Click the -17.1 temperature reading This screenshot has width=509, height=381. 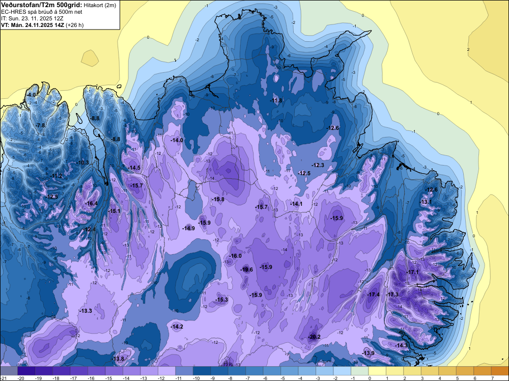[413, 272]
